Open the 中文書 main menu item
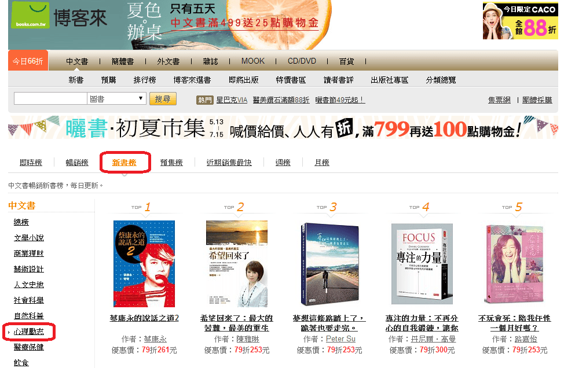This screenshot has width=564, height=368. tap(77, 61)
